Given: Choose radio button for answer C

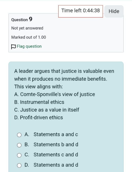Looking at the screenshot, I should coord(19,155).
